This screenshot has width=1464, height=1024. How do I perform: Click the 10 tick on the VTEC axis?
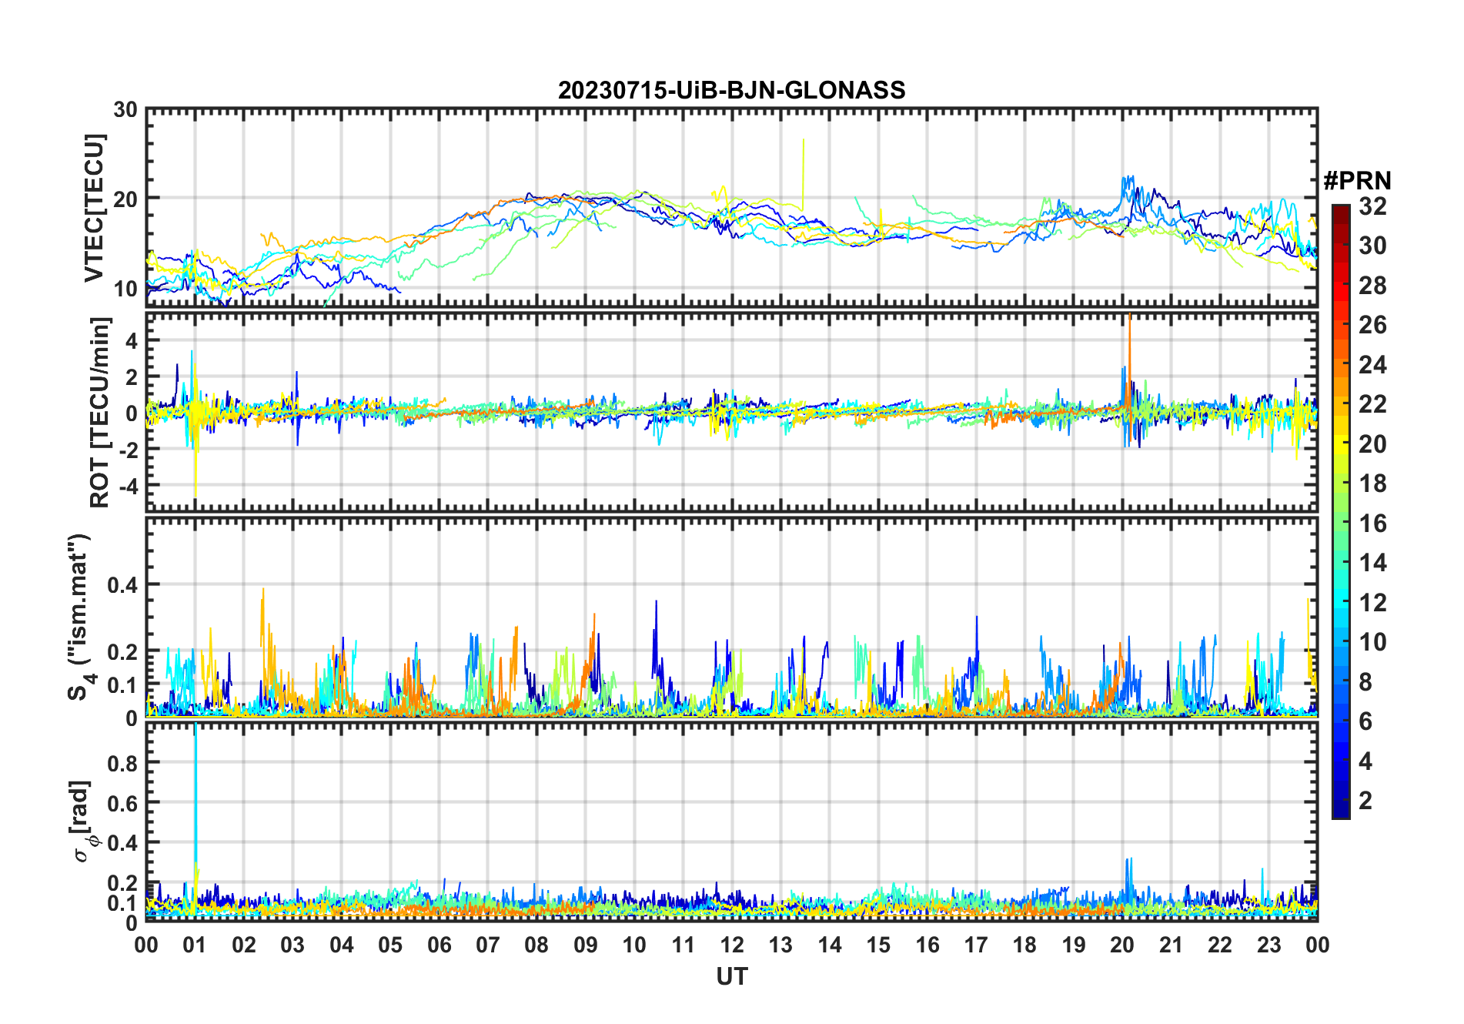(125, 289)
